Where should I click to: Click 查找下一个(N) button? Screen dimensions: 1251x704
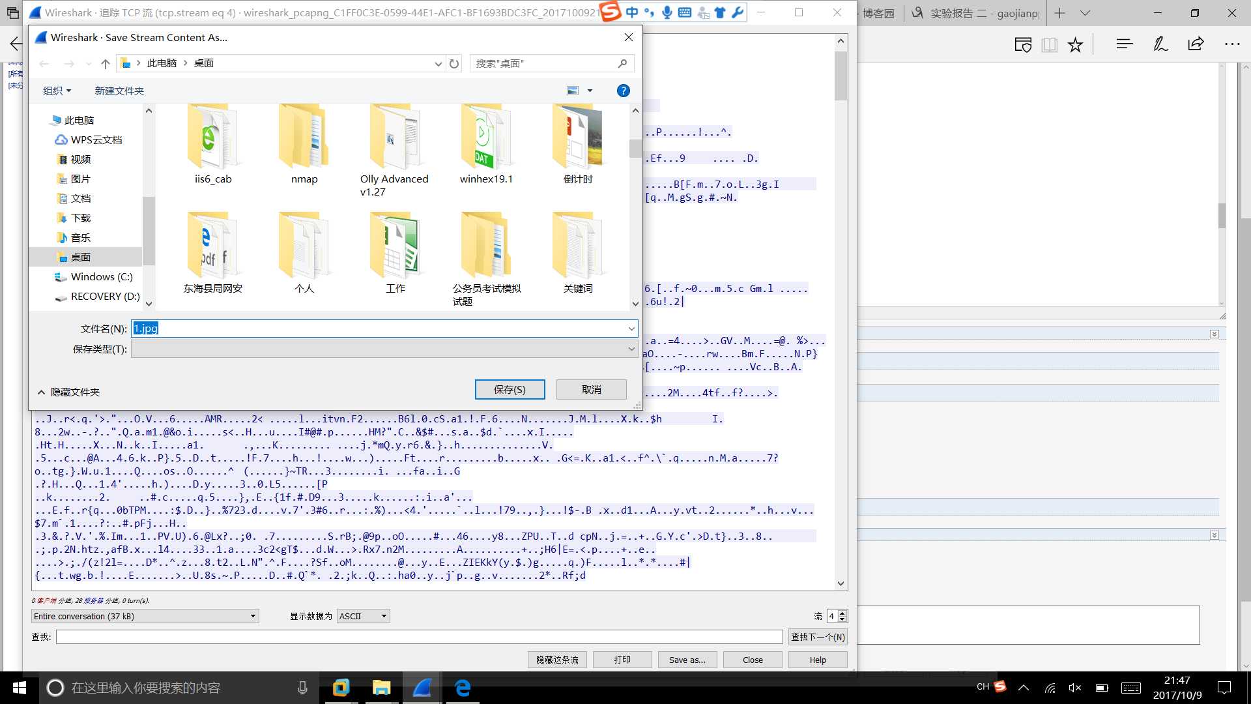pyautogui.click(x=818, y=637)
